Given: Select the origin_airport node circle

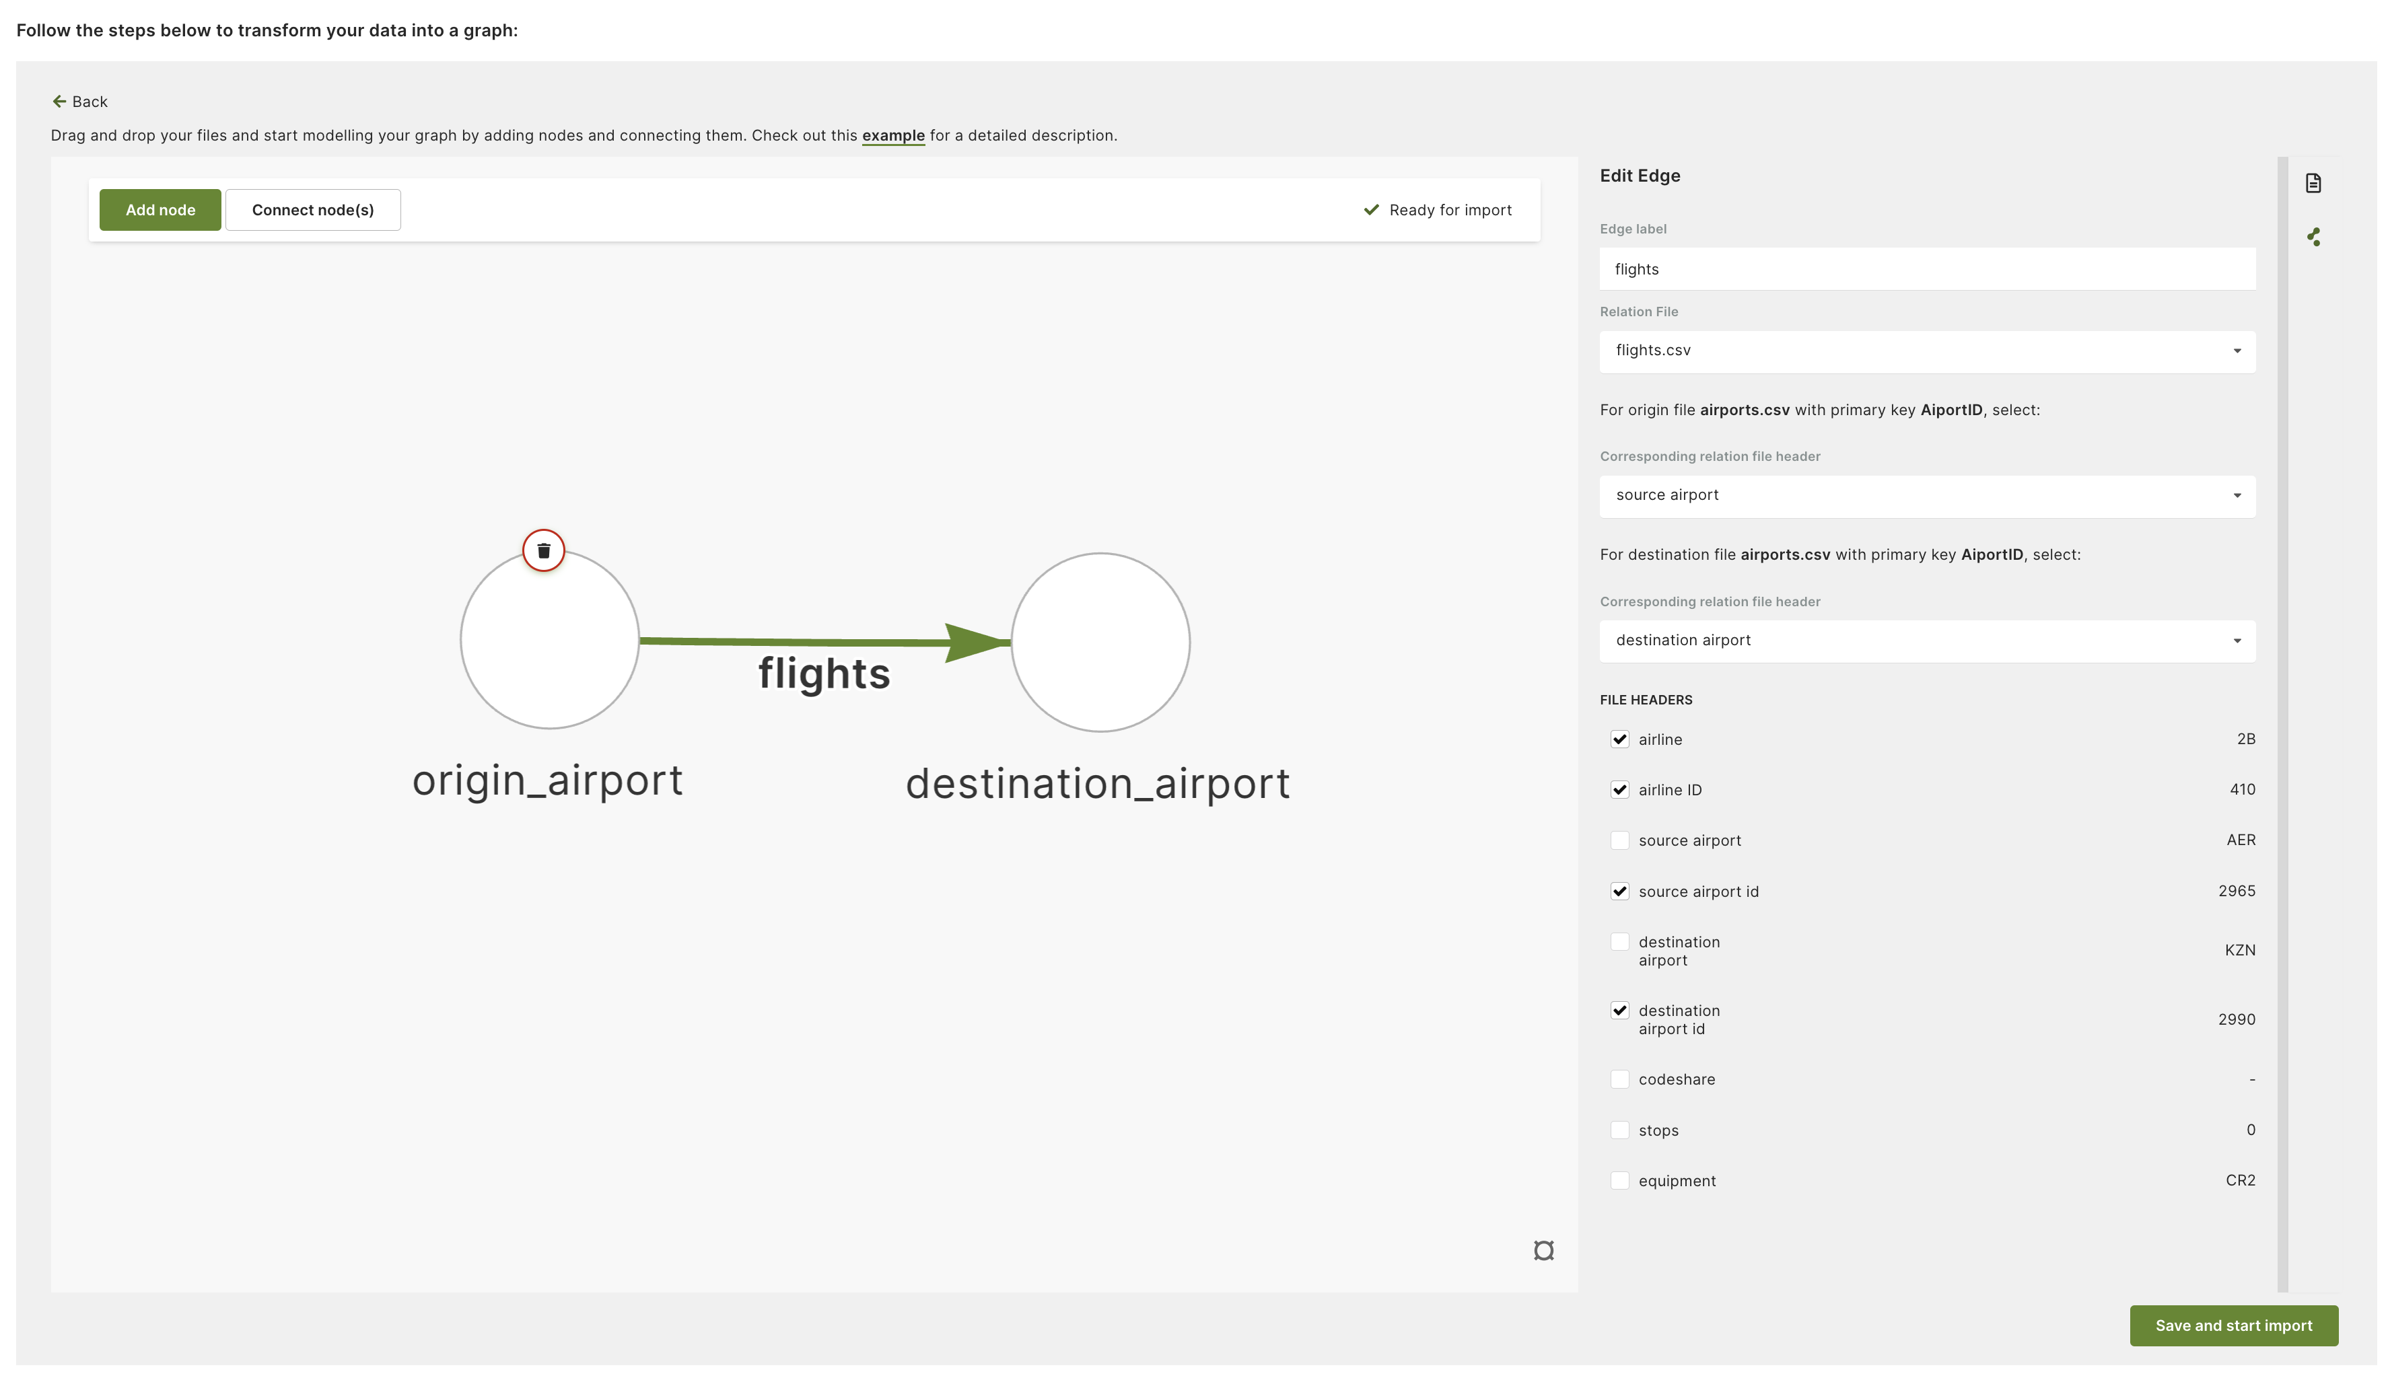Looking at the screenshot, I should (550, 639).
